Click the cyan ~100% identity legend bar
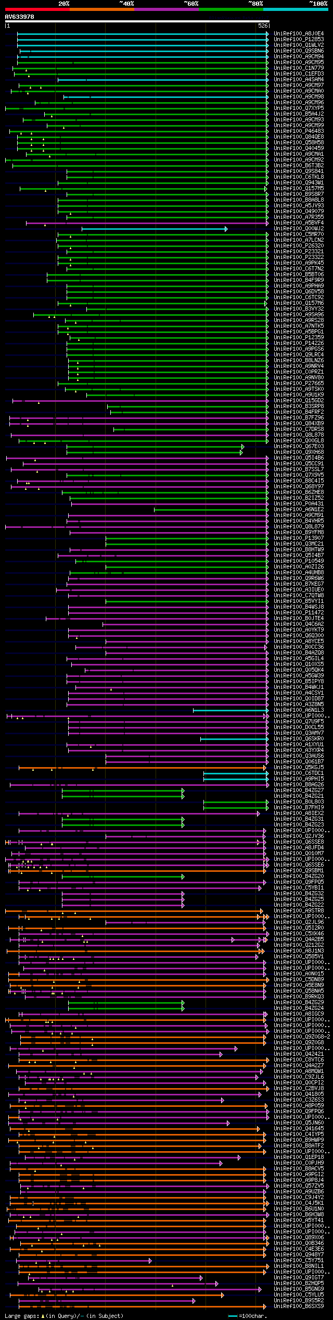The image size is (333, 1320). tap(296, 9)
